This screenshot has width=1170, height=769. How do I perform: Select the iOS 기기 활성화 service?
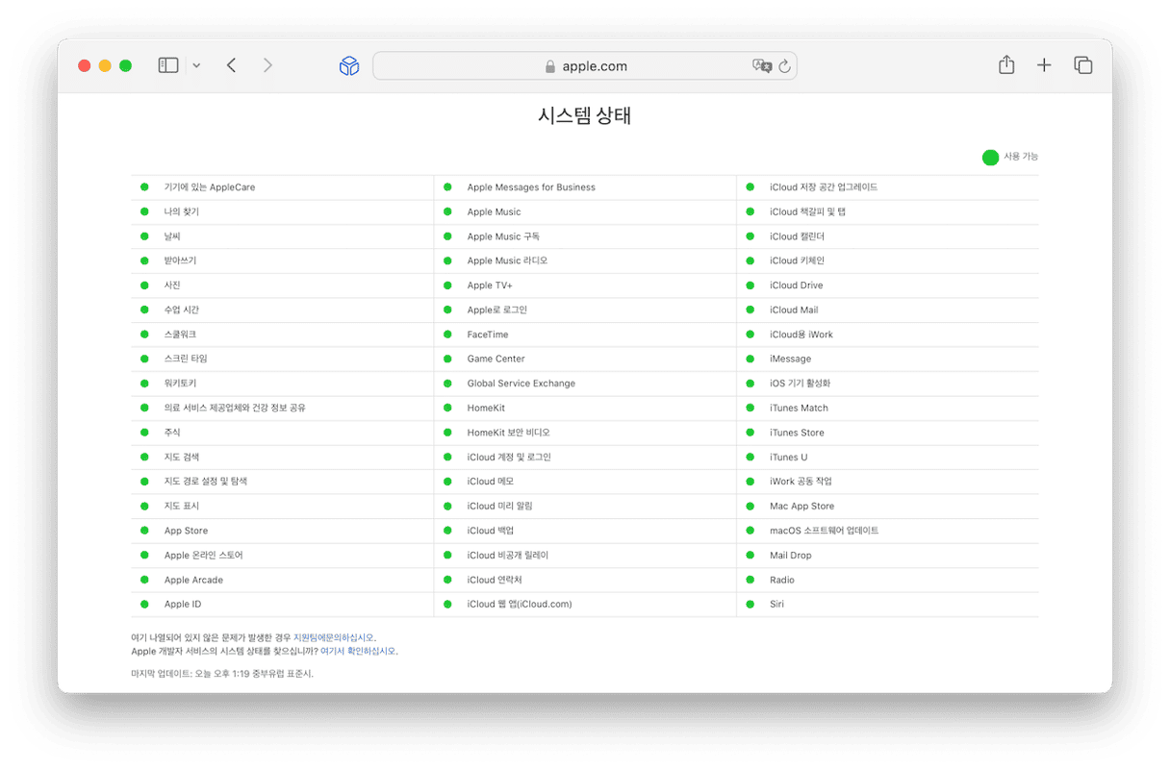[888, 384]
